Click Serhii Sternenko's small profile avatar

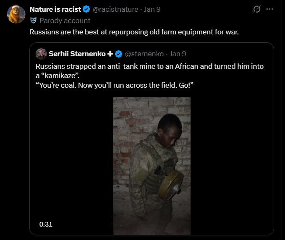tap(41, 54)
